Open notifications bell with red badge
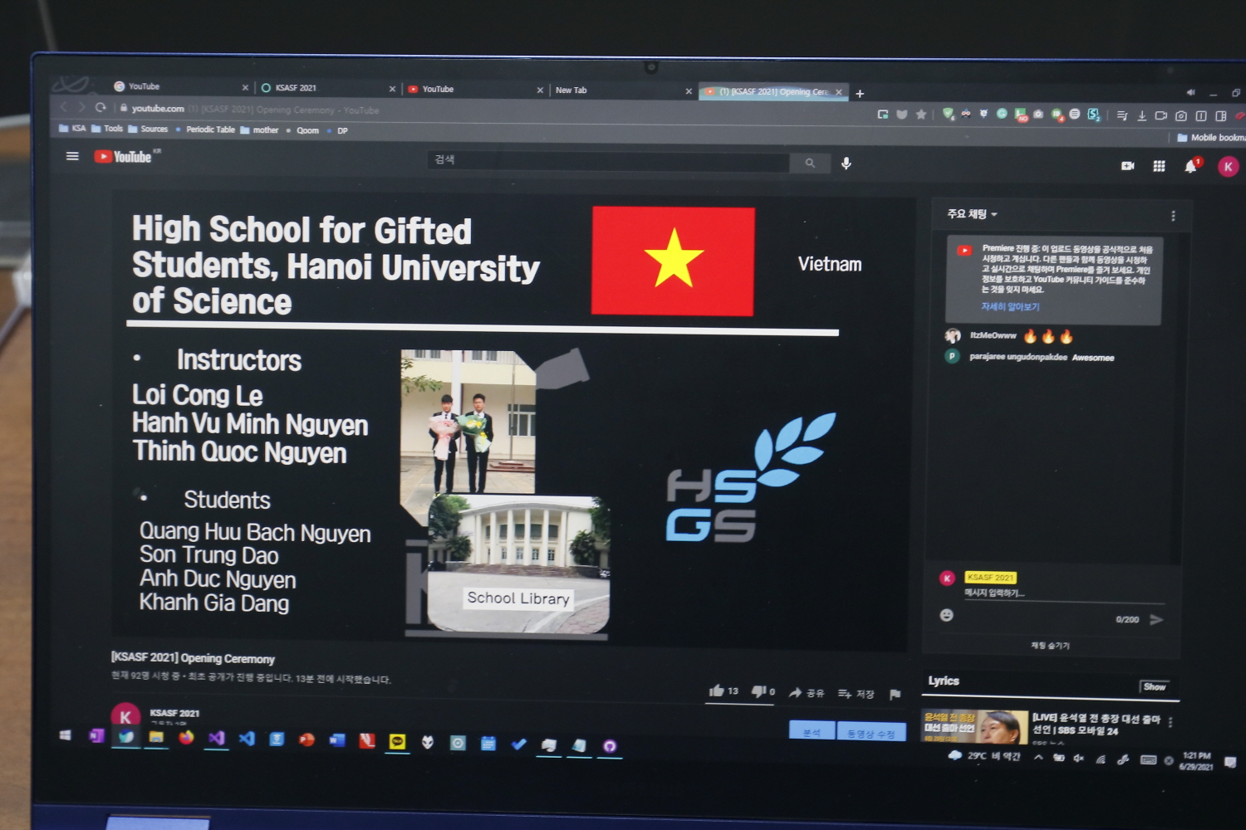 [1191, 166]
